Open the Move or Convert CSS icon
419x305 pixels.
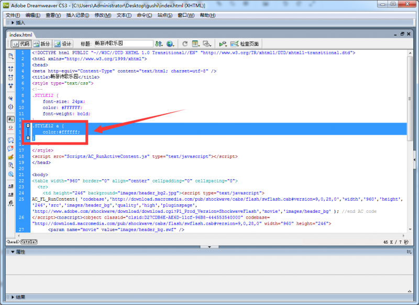(x=10, y=174)
